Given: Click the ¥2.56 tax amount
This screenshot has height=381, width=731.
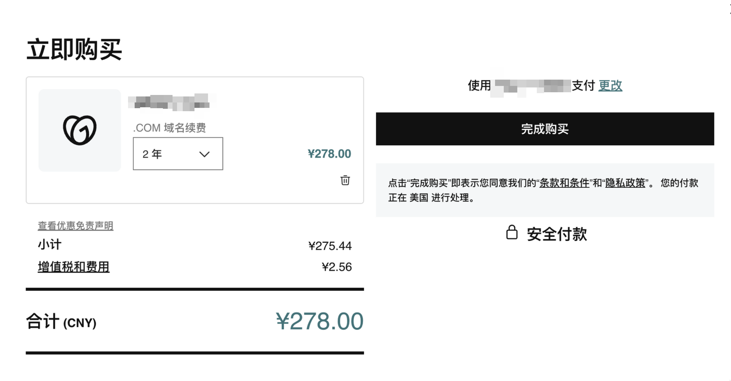Looking at the screenshot, I should click(336, 267).
